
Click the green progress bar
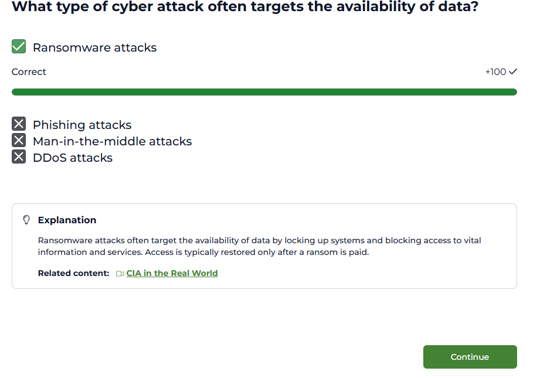(264, 92)
